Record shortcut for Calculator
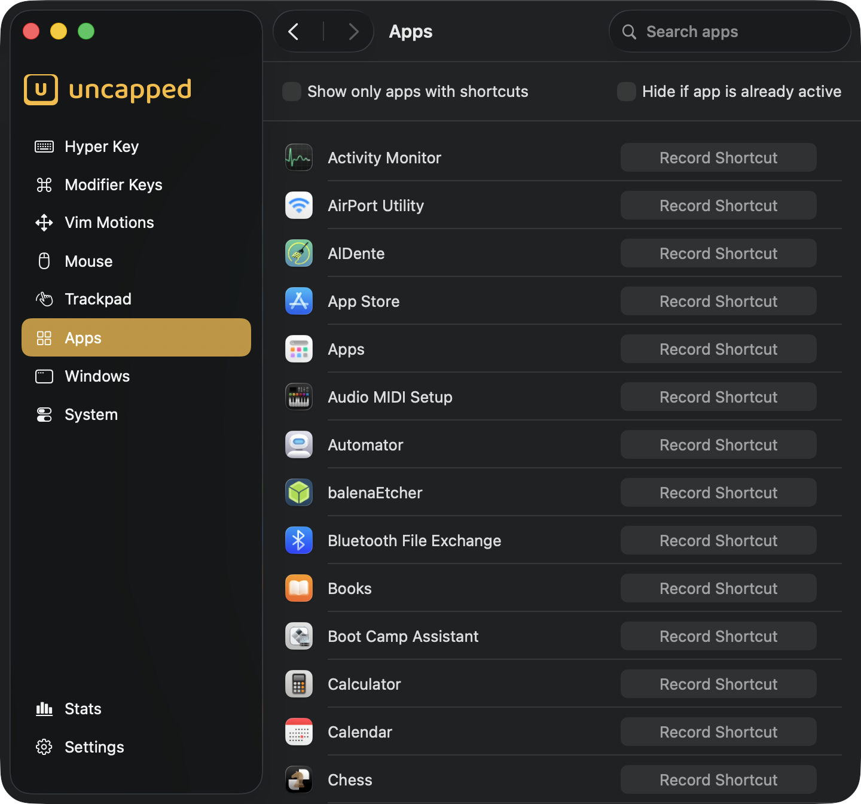861x804 pixels. [718, 684]
